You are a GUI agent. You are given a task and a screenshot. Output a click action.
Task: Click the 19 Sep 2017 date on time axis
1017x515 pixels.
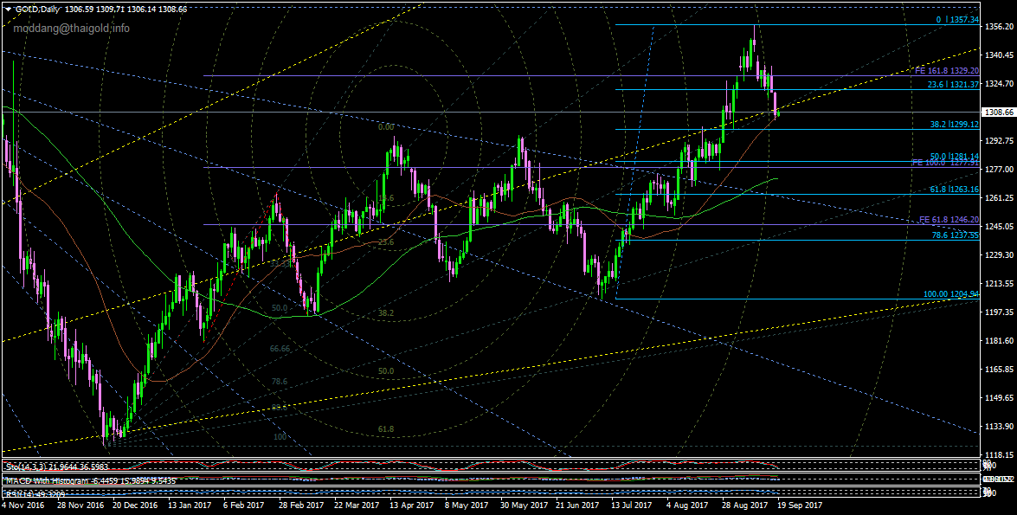[801, 505]
